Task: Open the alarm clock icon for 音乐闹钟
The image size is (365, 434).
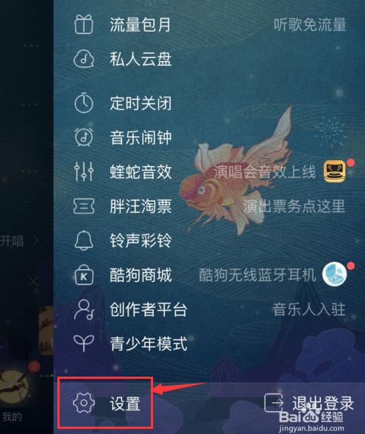Action: point(84,137)
